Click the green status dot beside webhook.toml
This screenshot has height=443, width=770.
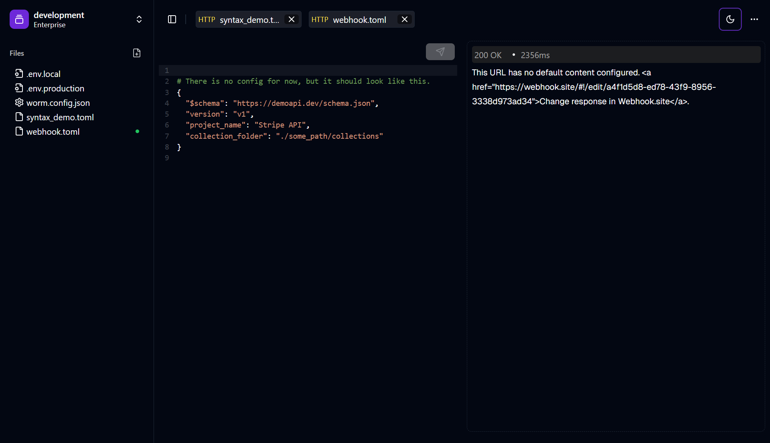[137, 131]
